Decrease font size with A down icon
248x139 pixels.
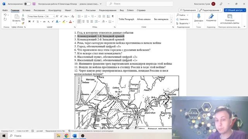(61, 16)
